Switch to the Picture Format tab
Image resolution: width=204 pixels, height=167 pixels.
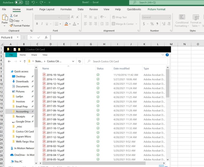[x=156, y=9]
